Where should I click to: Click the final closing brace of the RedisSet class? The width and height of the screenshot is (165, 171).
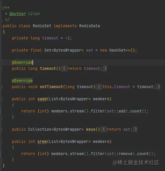pos(3,166)
